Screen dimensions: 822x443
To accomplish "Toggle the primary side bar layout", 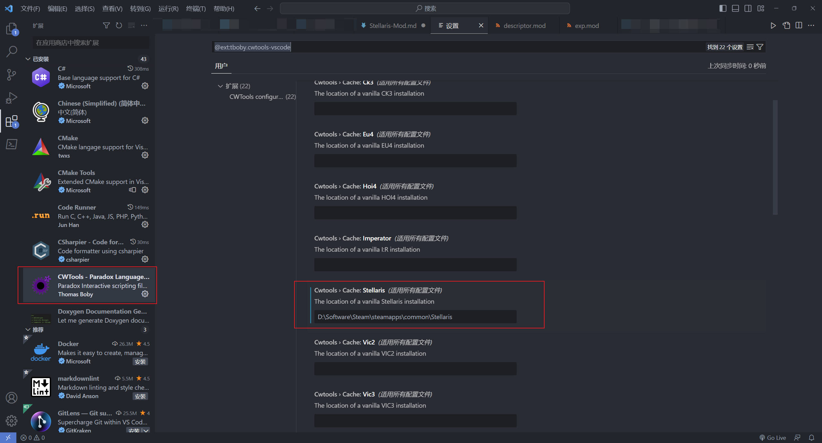I will [x=723, y=8].
